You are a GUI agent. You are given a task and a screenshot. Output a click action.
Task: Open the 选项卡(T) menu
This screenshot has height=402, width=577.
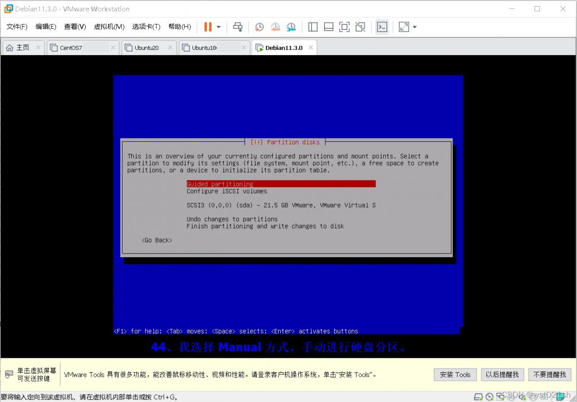pyautogui.click(x=146, y=27)
